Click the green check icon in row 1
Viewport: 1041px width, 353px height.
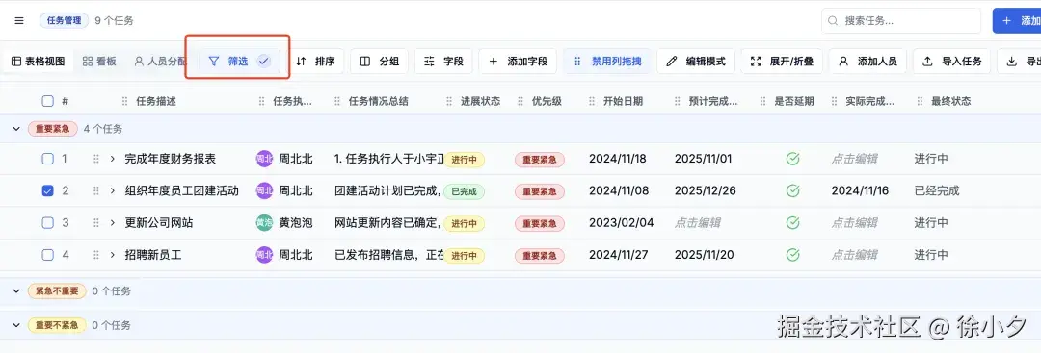click(x=792, y=159)
